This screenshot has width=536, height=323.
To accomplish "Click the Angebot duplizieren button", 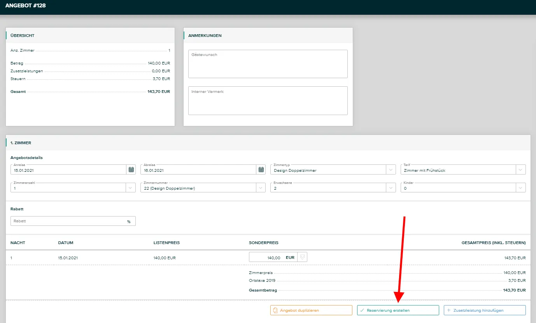I will click(311, 310).
